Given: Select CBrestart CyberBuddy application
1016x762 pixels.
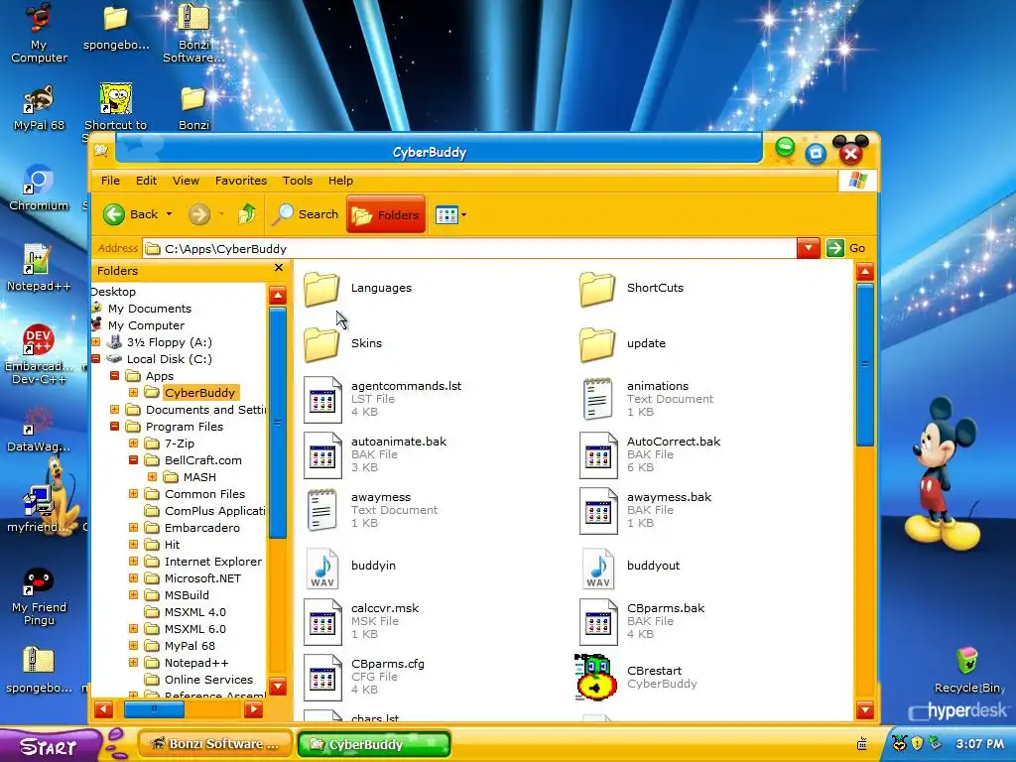Looking at the screenshot, I should click(636, 677).
